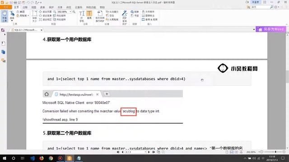Screen dimensions: 289x162
Task: Click the vertical scrollbar thumb
Action: [287, 76]
